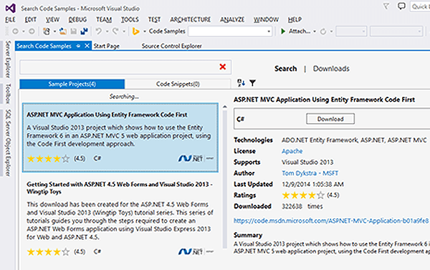Open the Apache license link

292,151
